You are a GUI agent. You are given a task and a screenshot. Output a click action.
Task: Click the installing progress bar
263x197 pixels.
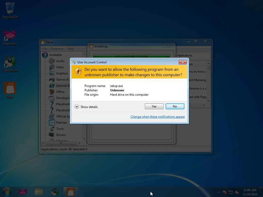coord(131,56)
